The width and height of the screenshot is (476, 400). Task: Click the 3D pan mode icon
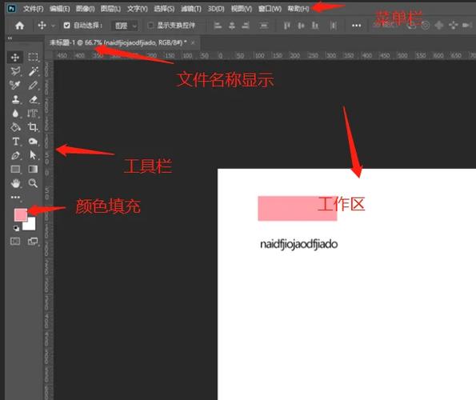(x=439, y=25)
